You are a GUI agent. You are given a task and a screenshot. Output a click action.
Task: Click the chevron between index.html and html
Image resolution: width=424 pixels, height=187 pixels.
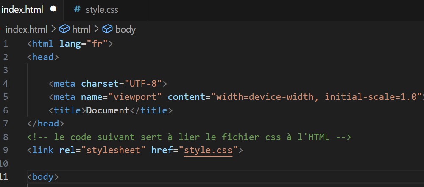click(x=53, y=29)
